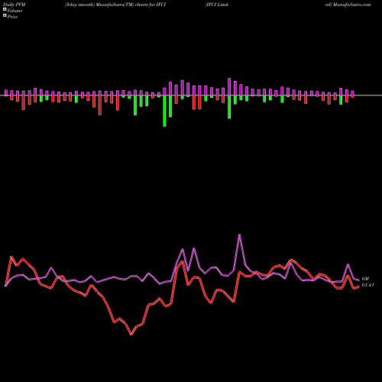Click the red-green Price legend swatch
This screenshot has width=382, height=382.
[x=5, y=16]
